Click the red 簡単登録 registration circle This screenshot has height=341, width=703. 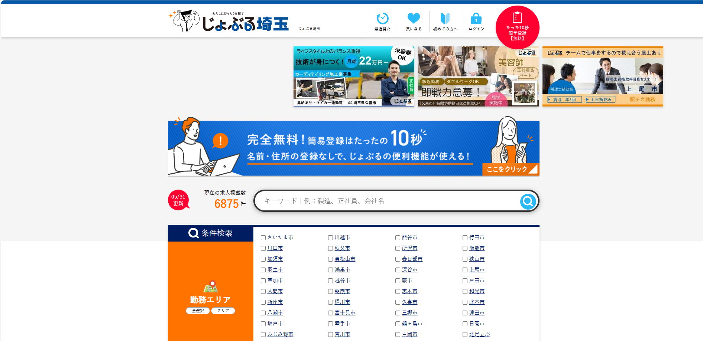tap(517, 27)
